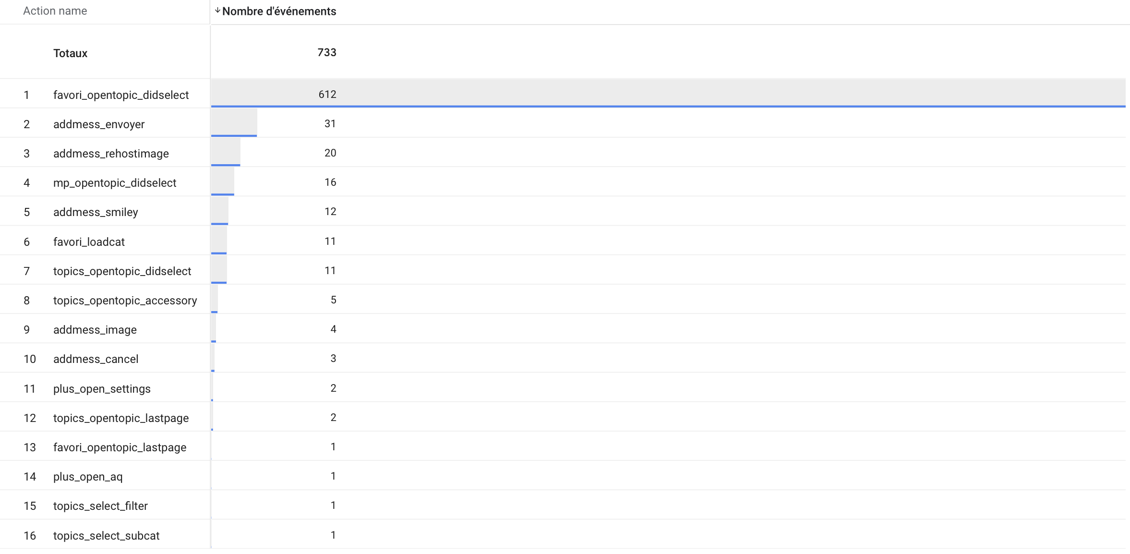Select the addmess_image row
Viewport: 1130px width, 554px height.
tap(95, 330)
